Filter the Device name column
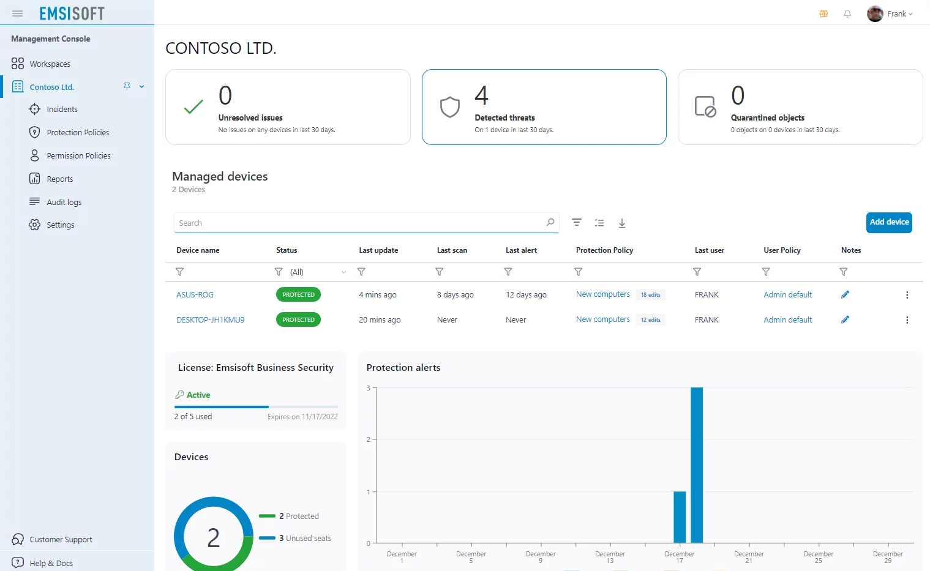930x571 pixels. click(x=180, y=272)
